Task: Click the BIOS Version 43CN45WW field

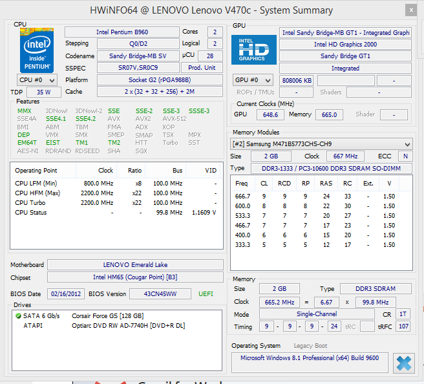Action: coord(160,293)
